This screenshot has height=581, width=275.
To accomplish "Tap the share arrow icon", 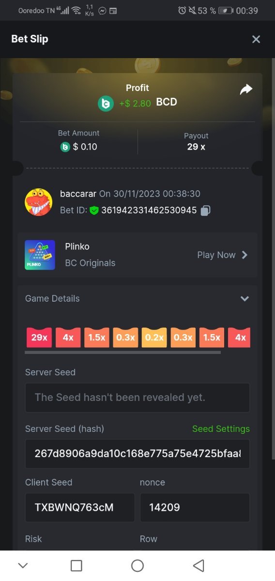I will click(x=246, y=90).
